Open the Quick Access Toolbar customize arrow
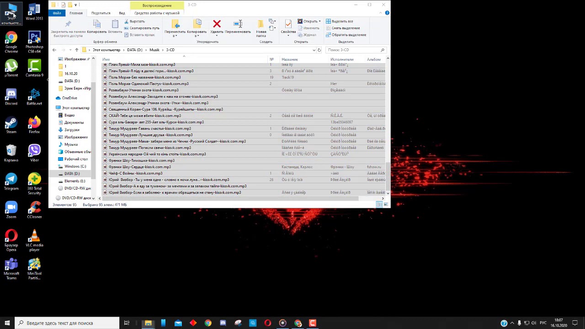 click(x=75, y=5)
